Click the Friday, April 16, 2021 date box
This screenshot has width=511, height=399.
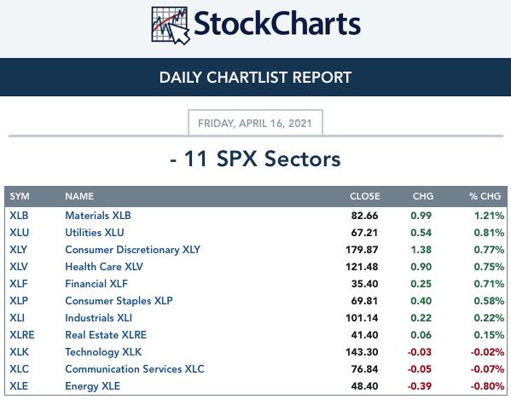click(255, 123)
